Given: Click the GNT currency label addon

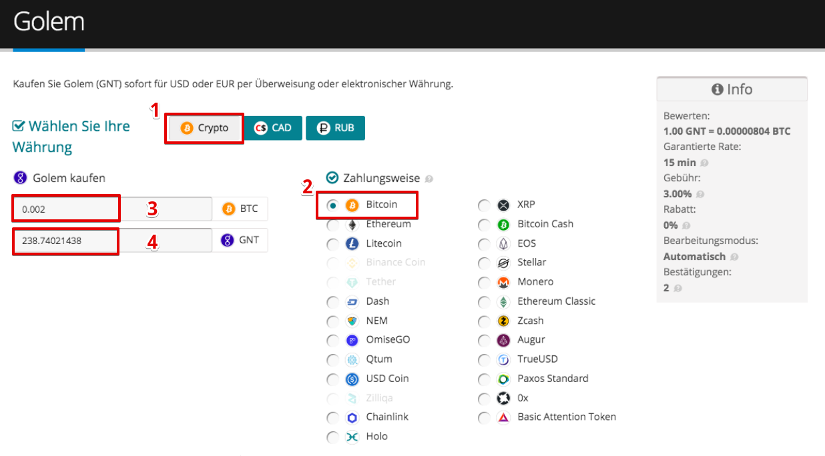Looking at the screenshot, I should click(x=240, y=241).
